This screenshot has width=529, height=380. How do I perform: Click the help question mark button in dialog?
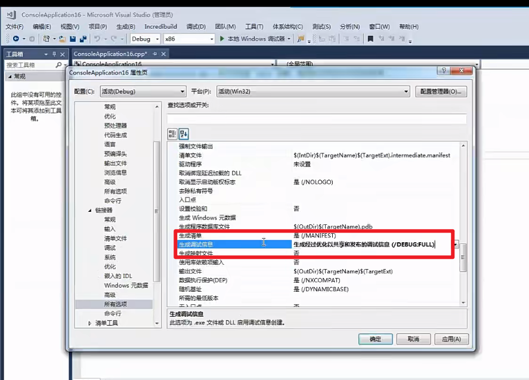point(444,70)
